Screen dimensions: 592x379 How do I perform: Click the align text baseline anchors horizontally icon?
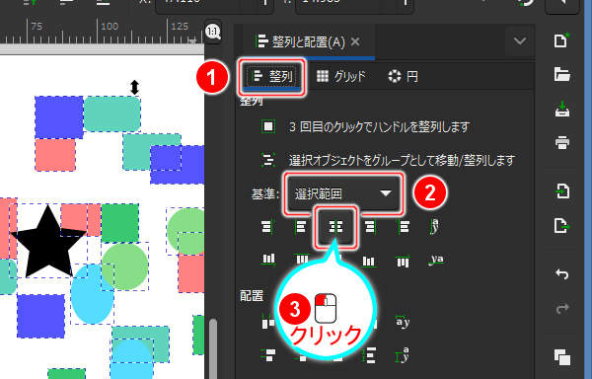[x=435, y=226]
